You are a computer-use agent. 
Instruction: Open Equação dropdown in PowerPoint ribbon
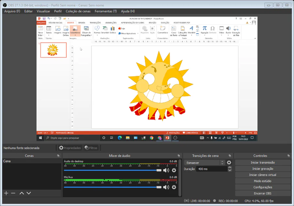tap(204, 35)
